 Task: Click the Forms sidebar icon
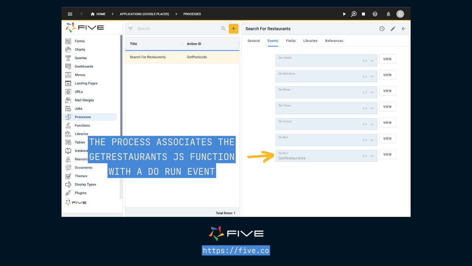click(x=68, y=41)
